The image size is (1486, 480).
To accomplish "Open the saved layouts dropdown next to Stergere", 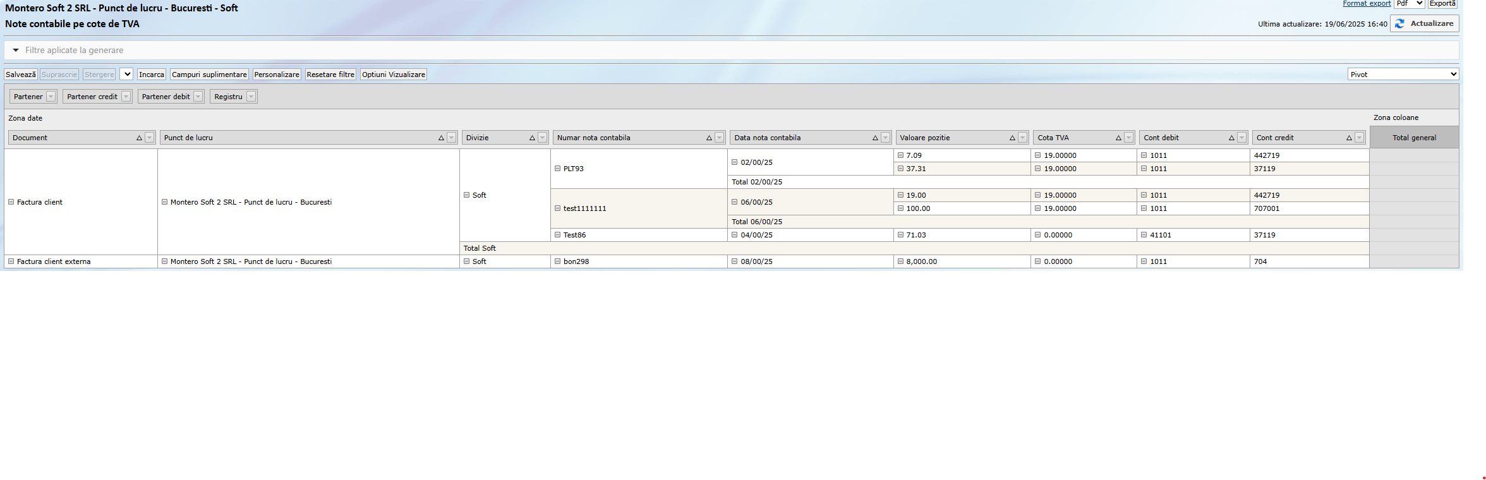I will (126, 75).
